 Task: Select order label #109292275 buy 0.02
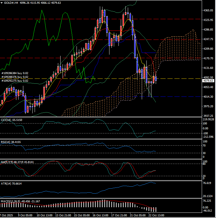tap(15, 81)
